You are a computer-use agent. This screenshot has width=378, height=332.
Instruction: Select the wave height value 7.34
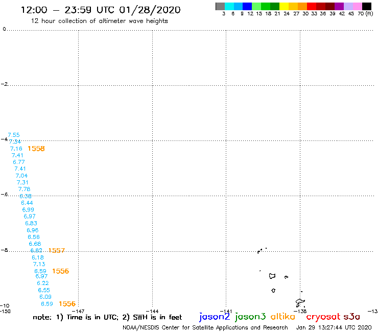[15, 142]
